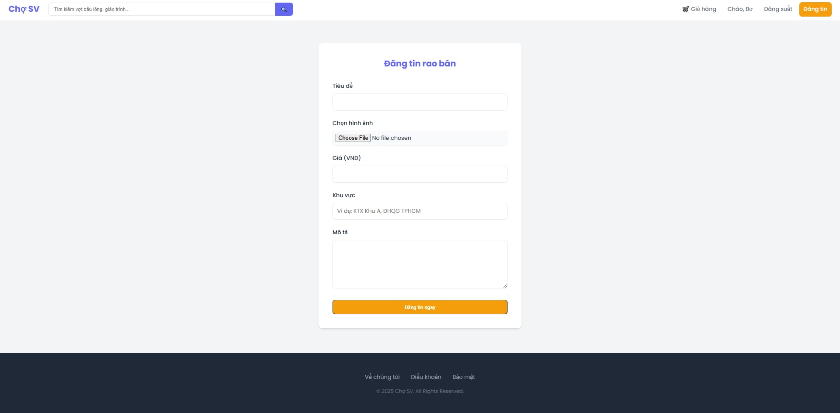Click the "No file chosen" upload area
The height and width of the screenshot is (413, 840).
point(392,138)
